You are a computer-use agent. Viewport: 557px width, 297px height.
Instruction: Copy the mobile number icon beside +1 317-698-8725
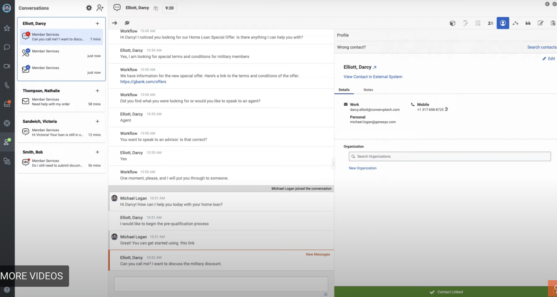coord(446,109)
